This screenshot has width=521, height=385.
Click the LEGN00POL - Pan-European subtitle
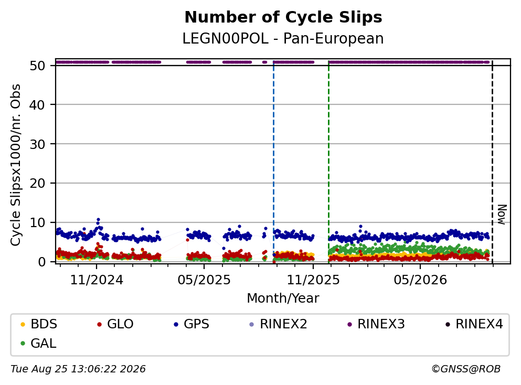coord(283,38)
